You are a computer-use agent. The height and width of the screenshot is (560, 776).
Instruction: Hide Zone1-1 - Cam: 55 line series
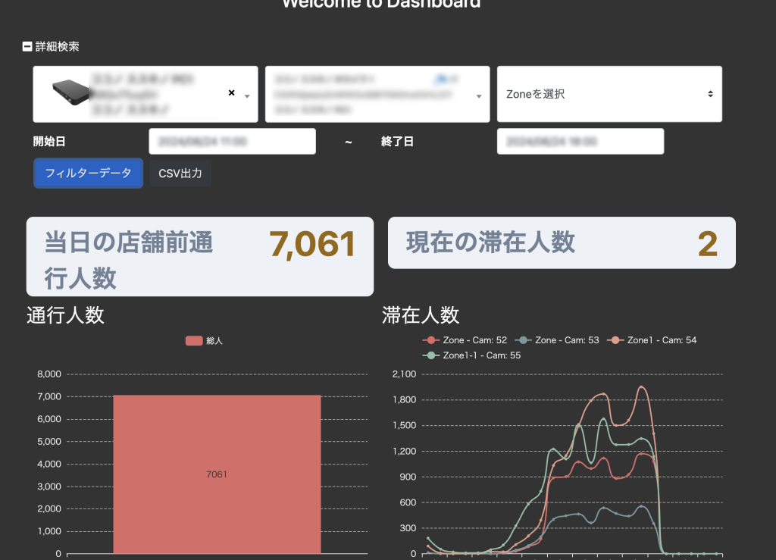(x=432, y=355)
